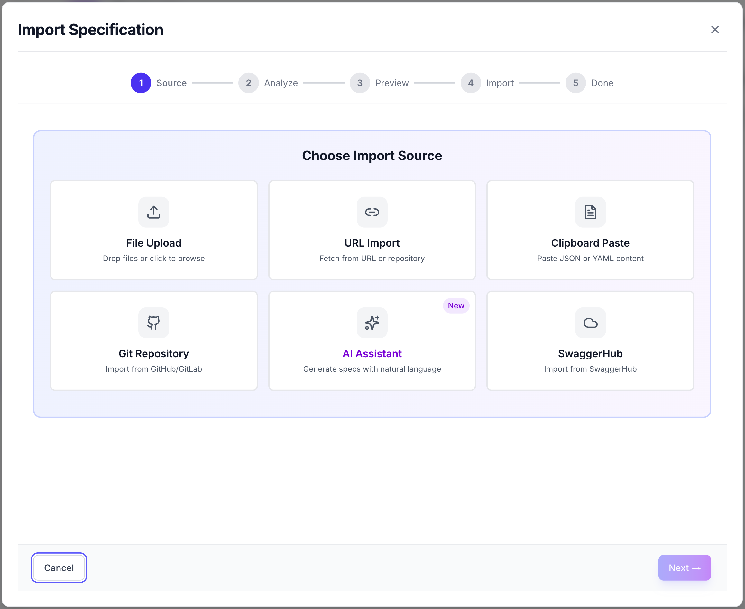Choose Clipboard Paste as the import method

[x=590, y=230]
